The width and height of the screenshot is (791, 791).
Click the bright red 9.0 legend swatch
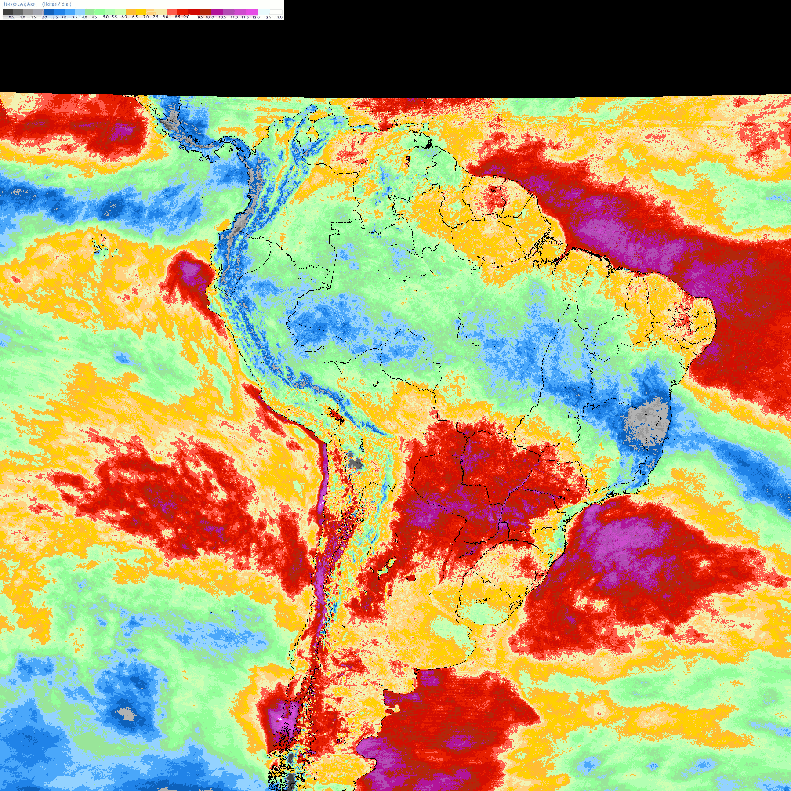click(182, 12)
